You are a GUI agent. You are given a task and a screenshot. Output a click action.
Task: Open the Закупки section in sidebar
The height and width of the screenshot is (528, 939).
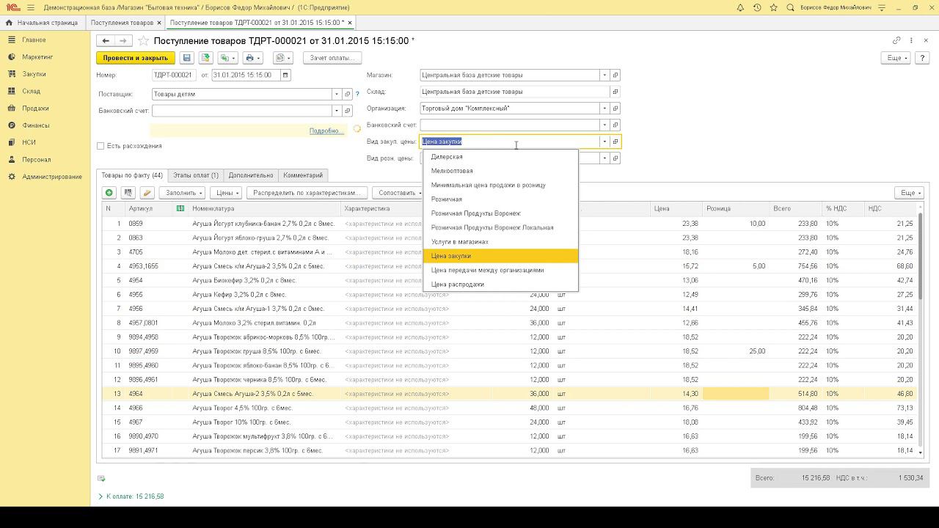click(x=34, y=74)
